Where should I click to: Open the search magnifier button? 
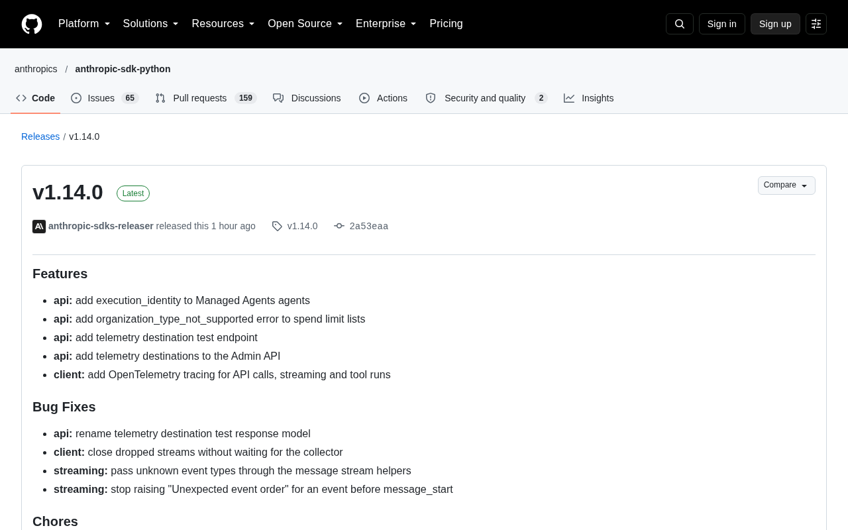pos(680,24)
